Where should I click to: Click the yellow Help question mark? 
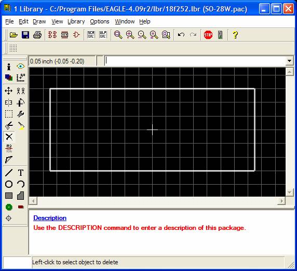click(235, 35)
